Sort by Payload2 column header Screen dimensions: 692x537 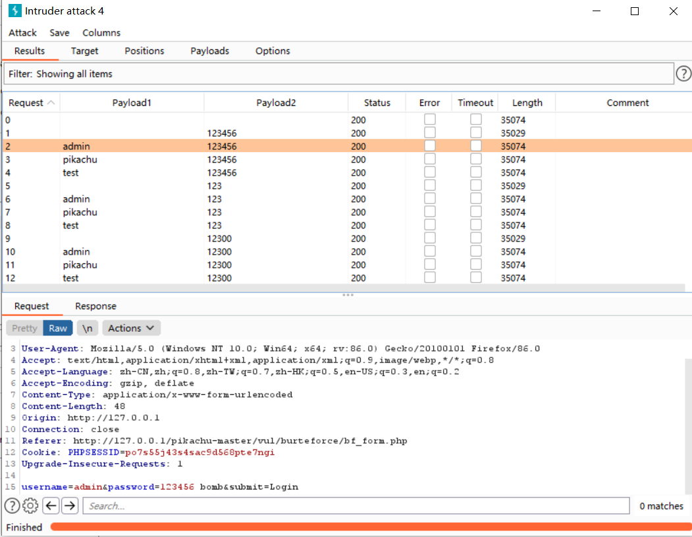tap(276, 103)
